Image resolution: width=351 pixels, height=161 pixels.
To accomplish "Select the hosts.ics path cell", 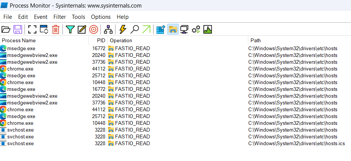I will 296,144.
